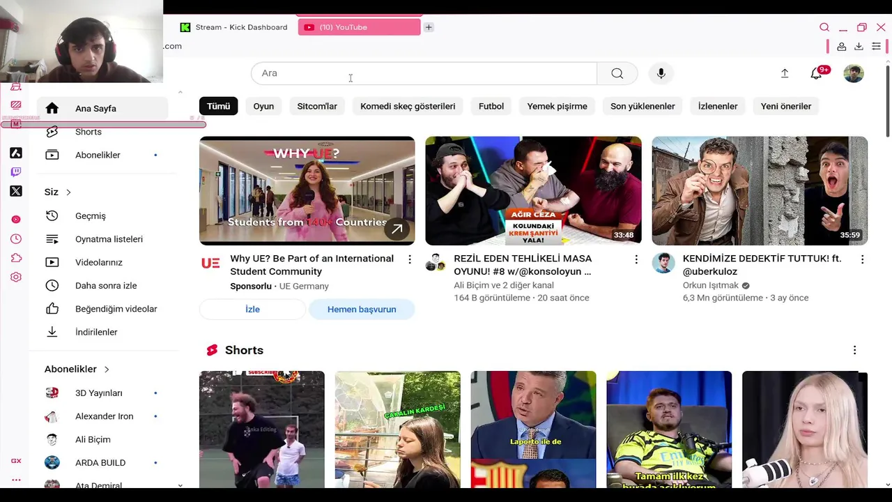Open the Aria AI sidebar icon

pyautogui.click(x=16, y=153)
